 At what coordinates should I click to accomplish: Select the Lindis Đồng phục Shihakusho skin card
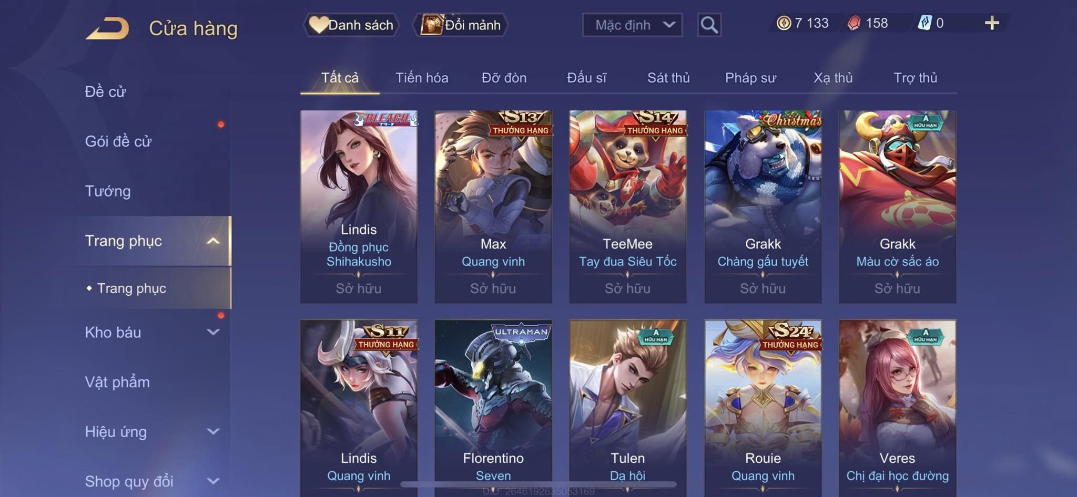point(359,206)
